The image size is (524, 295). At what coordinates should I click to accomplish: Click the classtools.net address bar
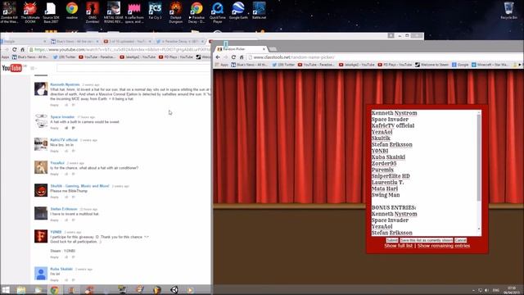point(384,57)
